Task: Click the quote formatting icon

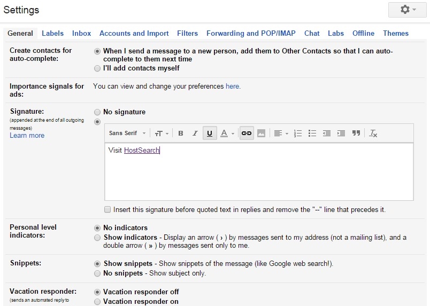Action: coord(356,134)
